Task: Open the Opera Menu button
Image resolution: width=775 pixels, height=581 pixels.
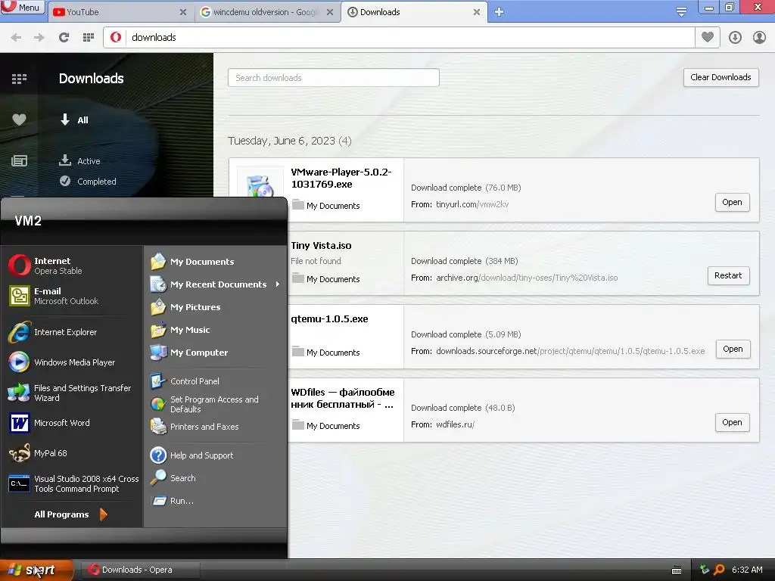Action: (23, 8)
